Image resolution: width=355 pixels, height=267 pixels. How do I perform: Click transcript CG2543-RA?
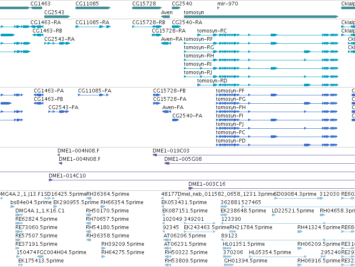57,43
